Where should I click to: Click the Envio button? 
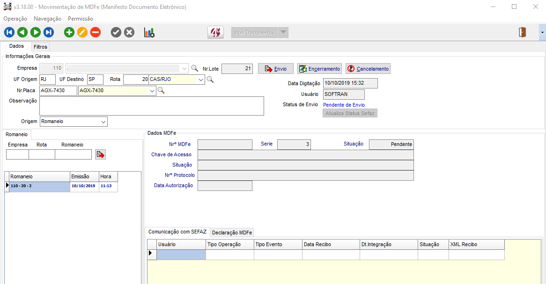tap(276, 69)
